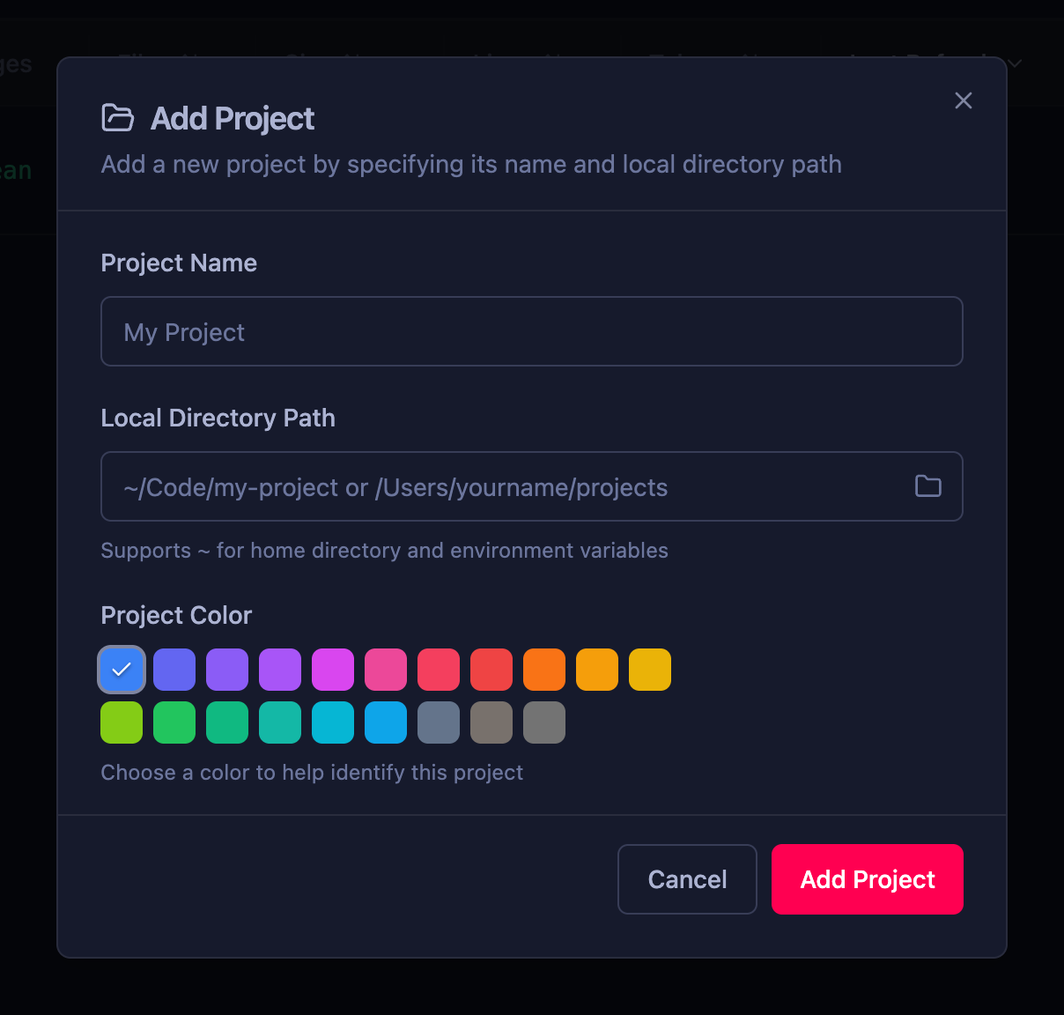This screenshot has height=1015, width=1064.
Task: Select the orange color swatch
Action: pos(544,669)
